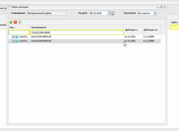Close the Коды доходов window
Screen dimensions: 179x131
[165, 7]
